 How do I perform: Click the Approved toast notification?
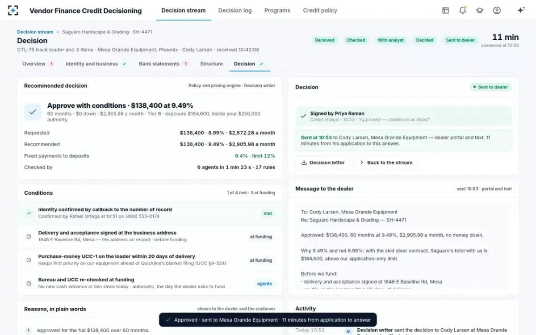tap(268, 320)
